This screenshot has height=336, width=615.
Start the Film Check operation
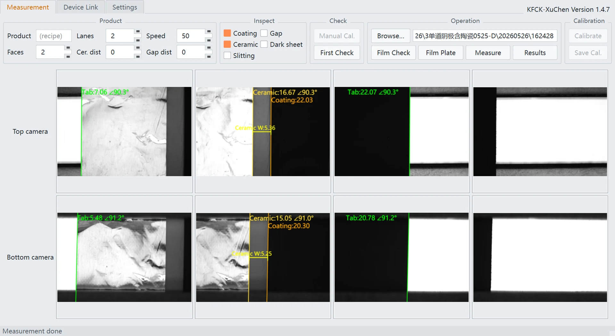tap(393, 53)
